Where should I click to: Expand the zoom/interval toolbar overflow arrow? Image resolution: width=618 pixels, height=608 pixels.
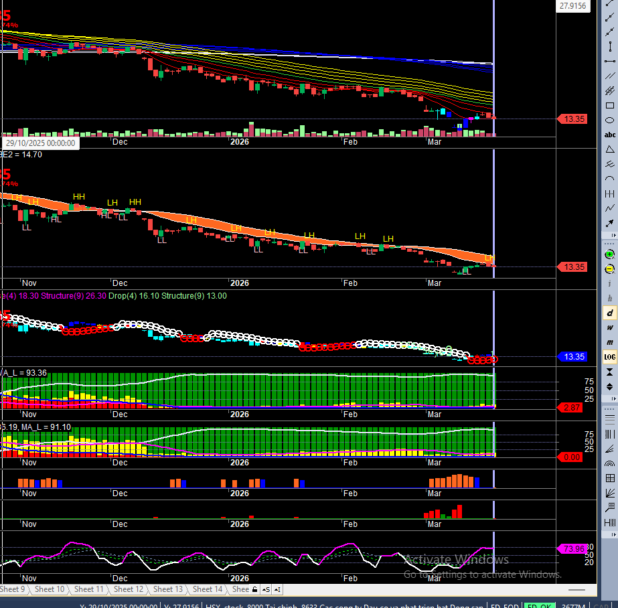point(613,399)
